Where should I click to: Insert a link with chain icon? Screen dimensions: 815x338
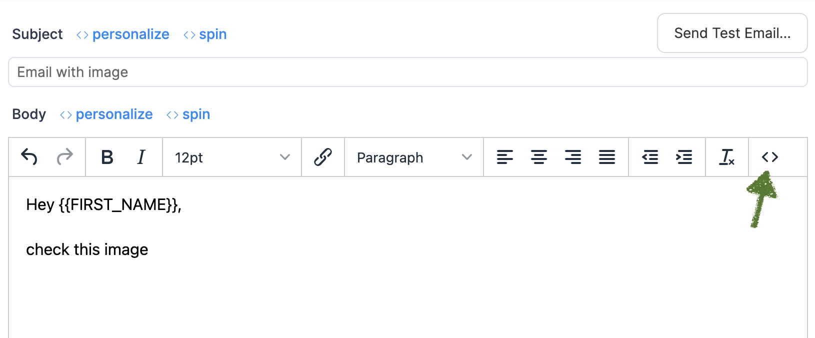coord(323,157)
